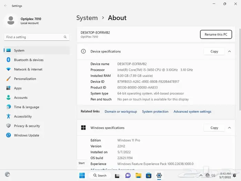Click processor value Intel Core i5-3450
Viewport: 241px width, 181px height.
[x=155, y=70]
